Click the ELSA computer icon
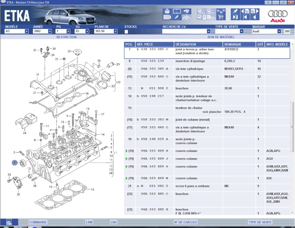Screen dimensions: 295x228 coord(201,11)
